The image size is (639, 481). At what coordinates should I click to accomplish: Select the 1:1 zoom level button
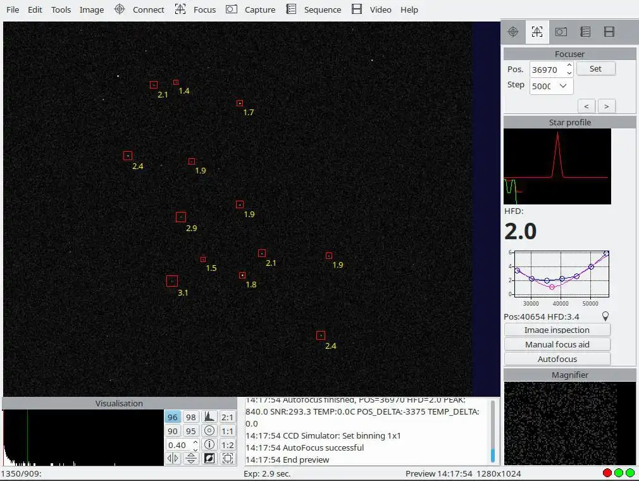(227, 431)
